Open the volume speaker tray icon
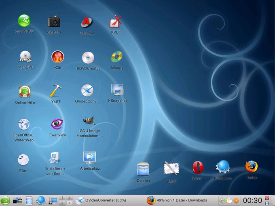 pyautogui.click(x=222, y=201)
